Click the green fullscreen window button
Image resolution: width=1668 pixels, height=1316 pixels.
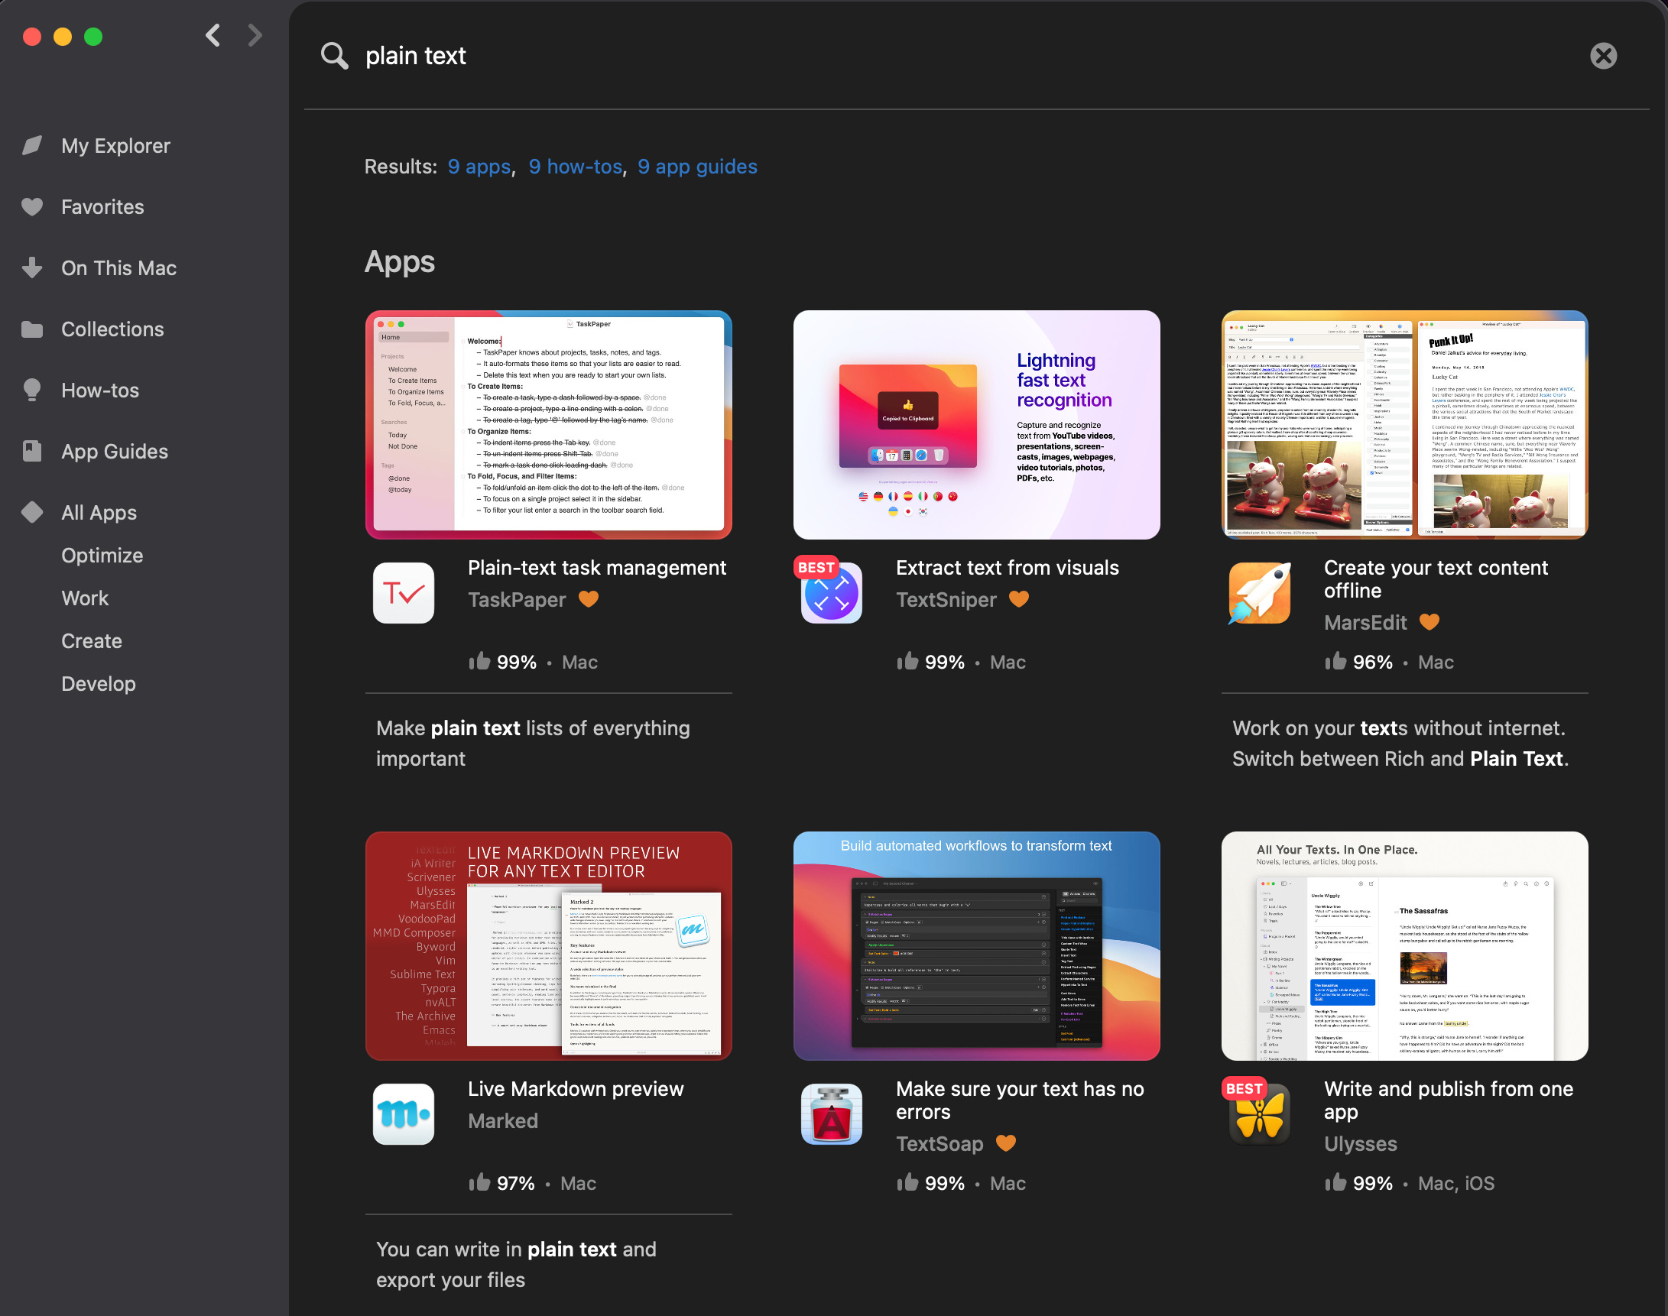tap(93, 36)
